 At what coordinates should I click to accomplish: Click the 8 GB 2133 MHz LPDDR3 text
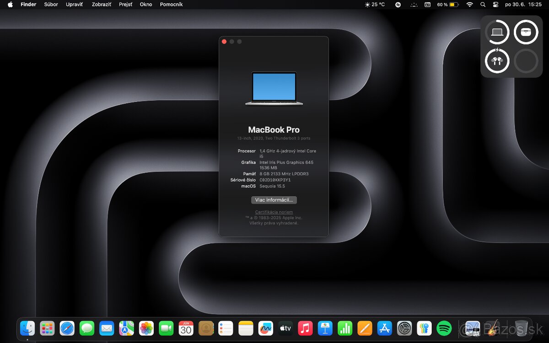tap(284, 174)
